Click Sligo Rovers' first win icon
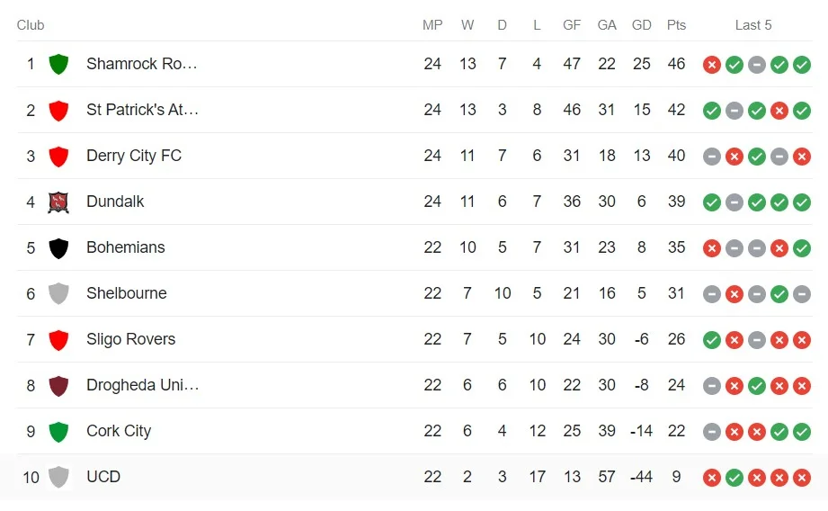The image size is (828, 511). tap(712, 340)
